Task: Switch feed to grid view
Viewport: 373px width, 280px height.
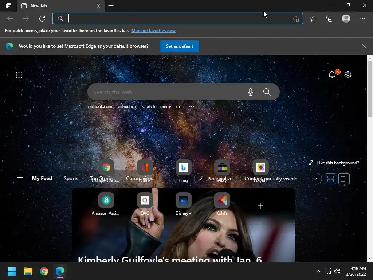Action: [330, 179]
